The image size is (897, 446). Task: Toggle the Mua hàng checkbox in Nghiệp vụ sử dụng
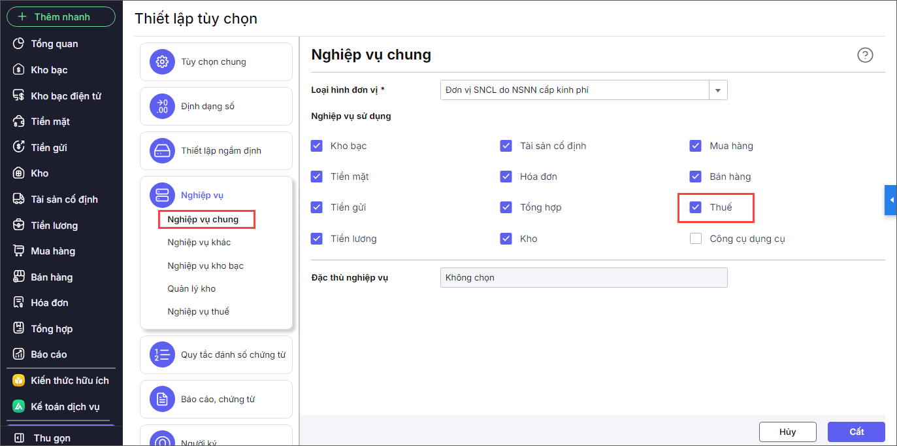click(x=696, y=146)
